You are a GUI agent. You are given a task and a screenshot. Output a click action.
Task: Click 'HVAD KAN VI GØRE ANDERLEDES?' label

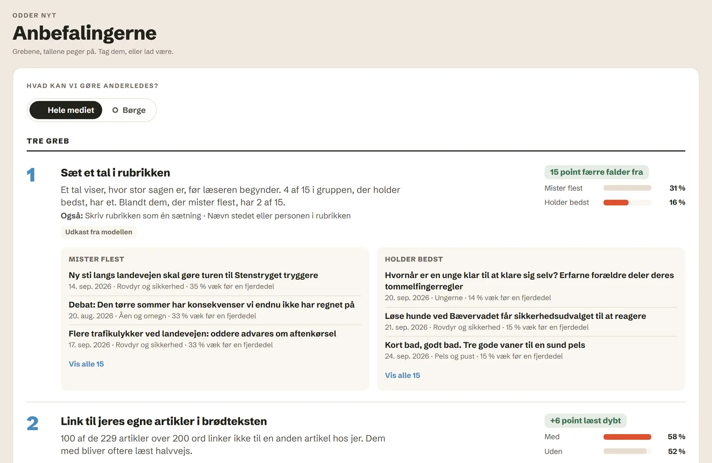tap(93, 86)
